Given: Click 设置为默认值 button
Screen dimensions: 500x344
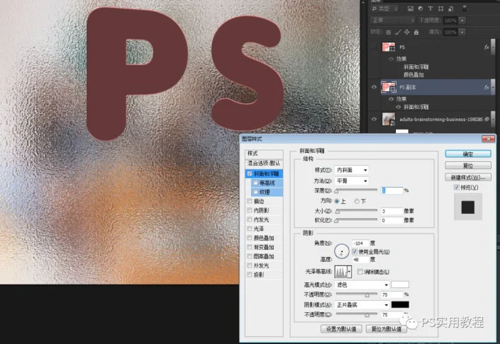Looking at the screenshot, I should click(x=341, y=329).
